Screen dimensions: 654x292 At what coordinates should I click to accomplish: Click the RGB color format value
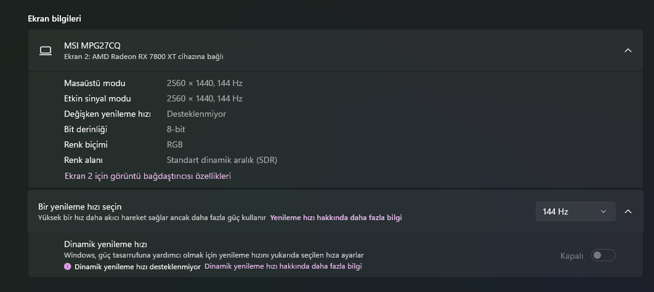(x=175, y=144)
